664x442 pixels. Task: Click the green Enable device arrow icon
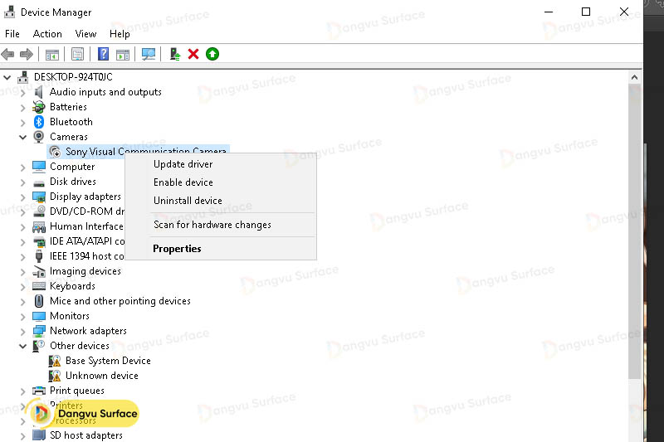pyautogui.click(x=212, y=54)
